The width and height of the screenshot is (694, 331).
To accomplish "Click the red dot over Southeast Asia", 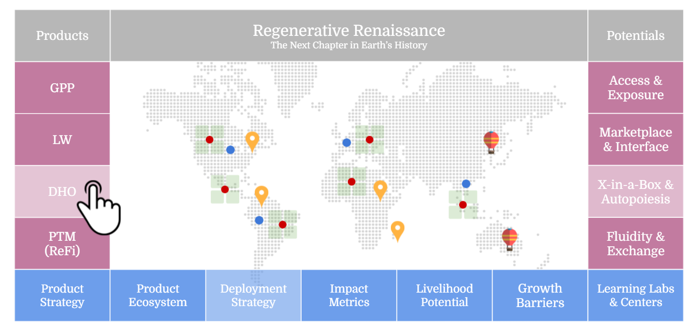I will (x=463, y=204).
